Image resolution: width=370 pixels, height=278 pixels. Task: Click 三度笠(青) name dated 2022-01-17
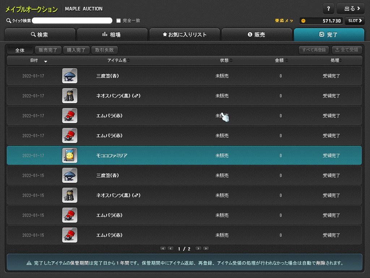click(x=107, y=76)
